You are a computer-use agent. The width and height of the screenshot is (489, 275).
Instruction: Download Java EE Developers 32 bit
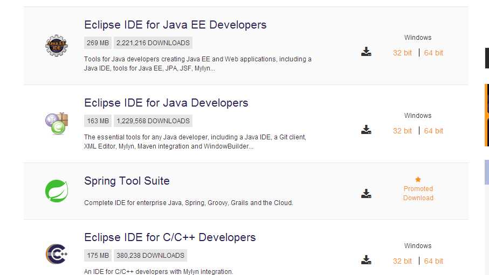point(402,53)
